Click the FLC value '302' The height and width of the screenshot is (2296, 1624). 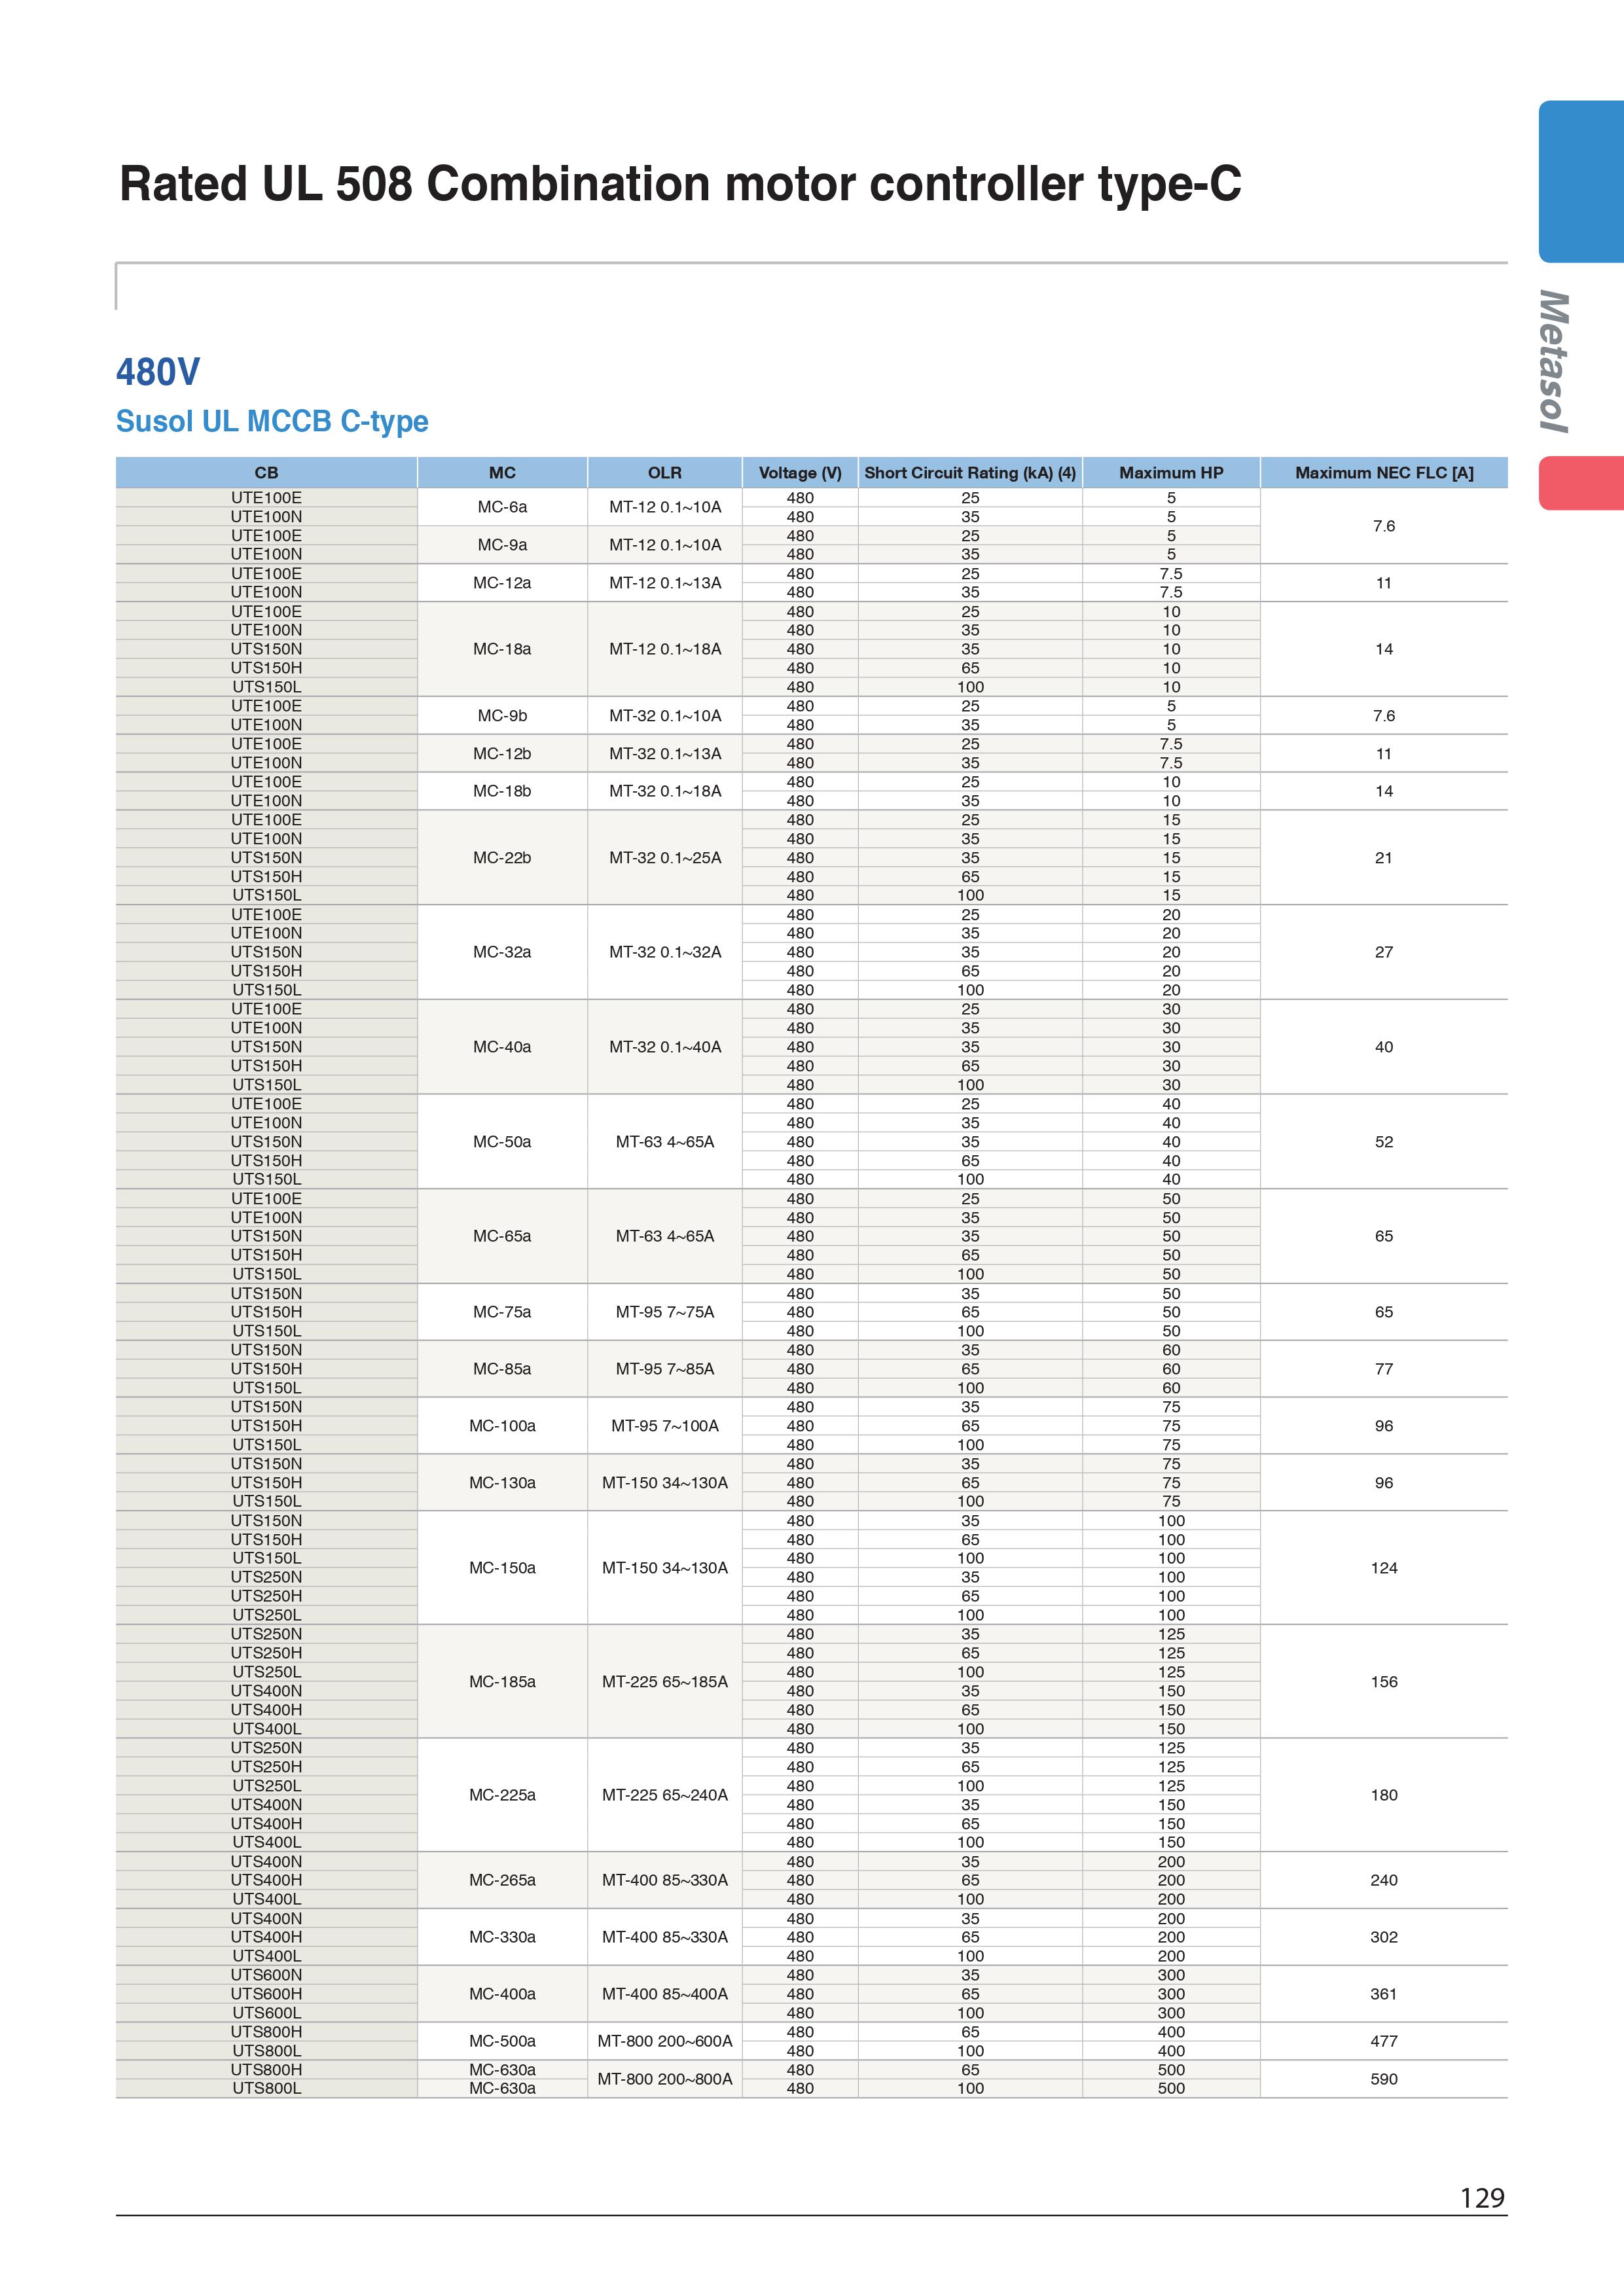click(x=1384, y=1937)
